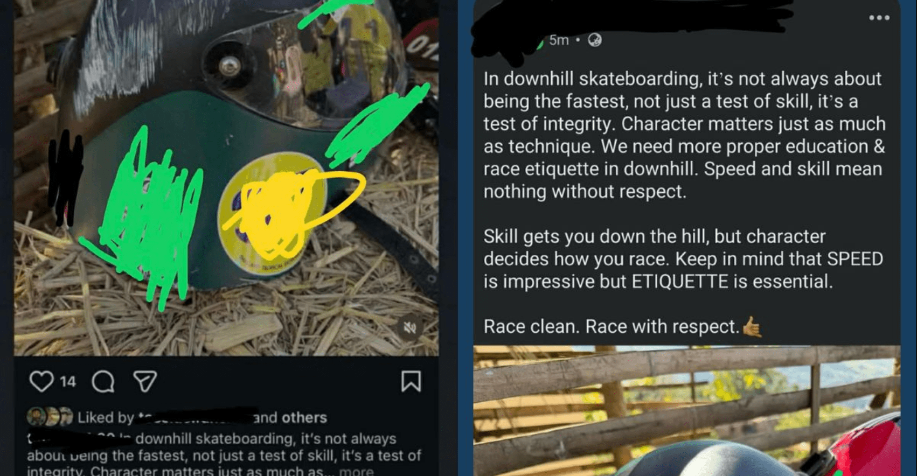The width and height of the screenshot is (917, 476).
Task: Click the globe public visibility icon
Action: click(595, 40)
